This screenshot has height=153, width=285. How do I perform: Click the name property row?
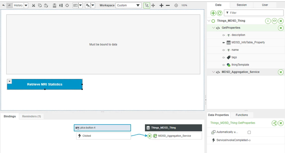[x=246, y=50]
